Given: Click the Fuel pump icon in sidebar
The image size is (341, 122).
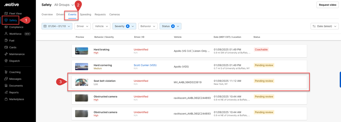Looking at the screenshot, I should pyautogui.click(x=6, y=40).
